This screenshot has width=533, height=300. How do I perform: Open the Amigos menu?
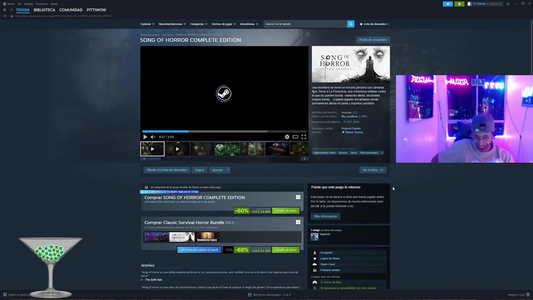(x=29, y=4)
